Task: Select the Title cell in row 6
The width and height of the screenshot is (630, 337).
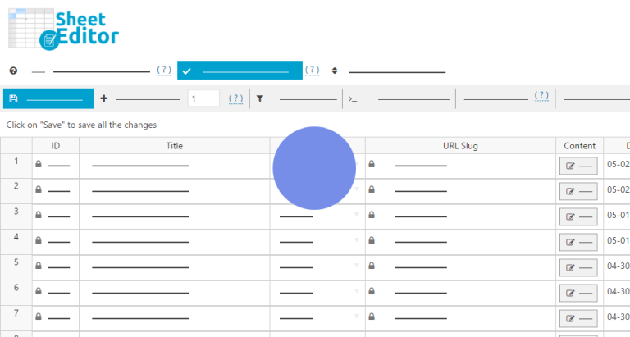Action: point(175,293)
